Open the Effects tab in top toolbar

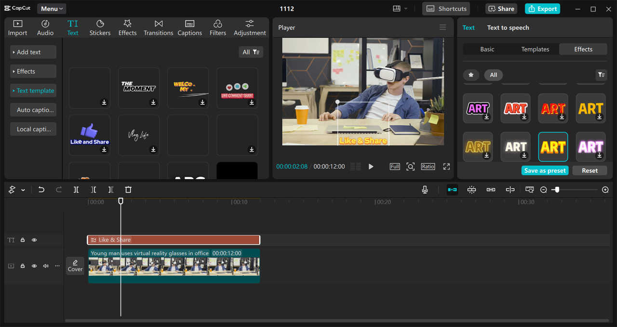click(128, 28)
